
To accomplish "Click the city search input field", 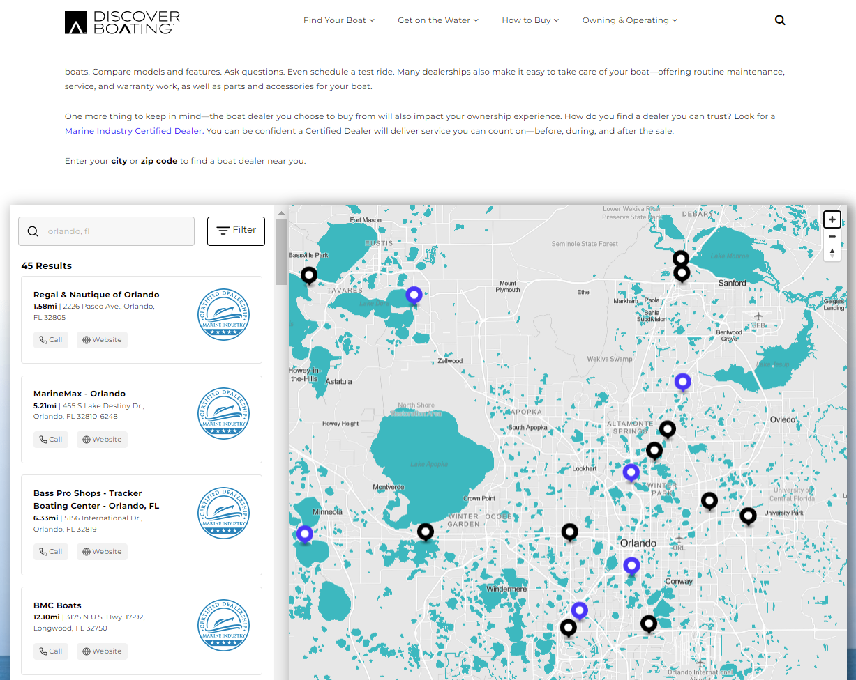I will 115,231.
